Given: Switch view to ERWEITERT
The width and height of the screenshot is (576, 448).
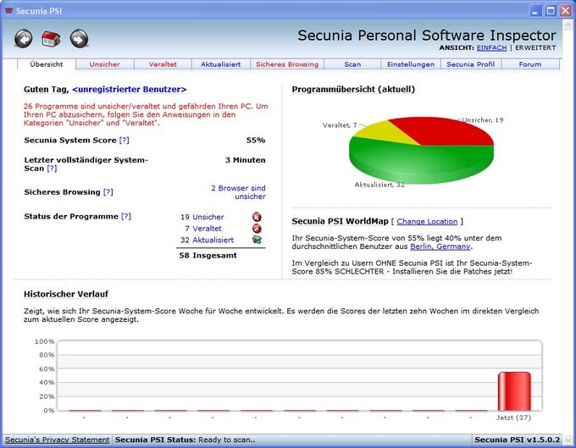Looking at the screenshot, I should [x=535, y=47].
